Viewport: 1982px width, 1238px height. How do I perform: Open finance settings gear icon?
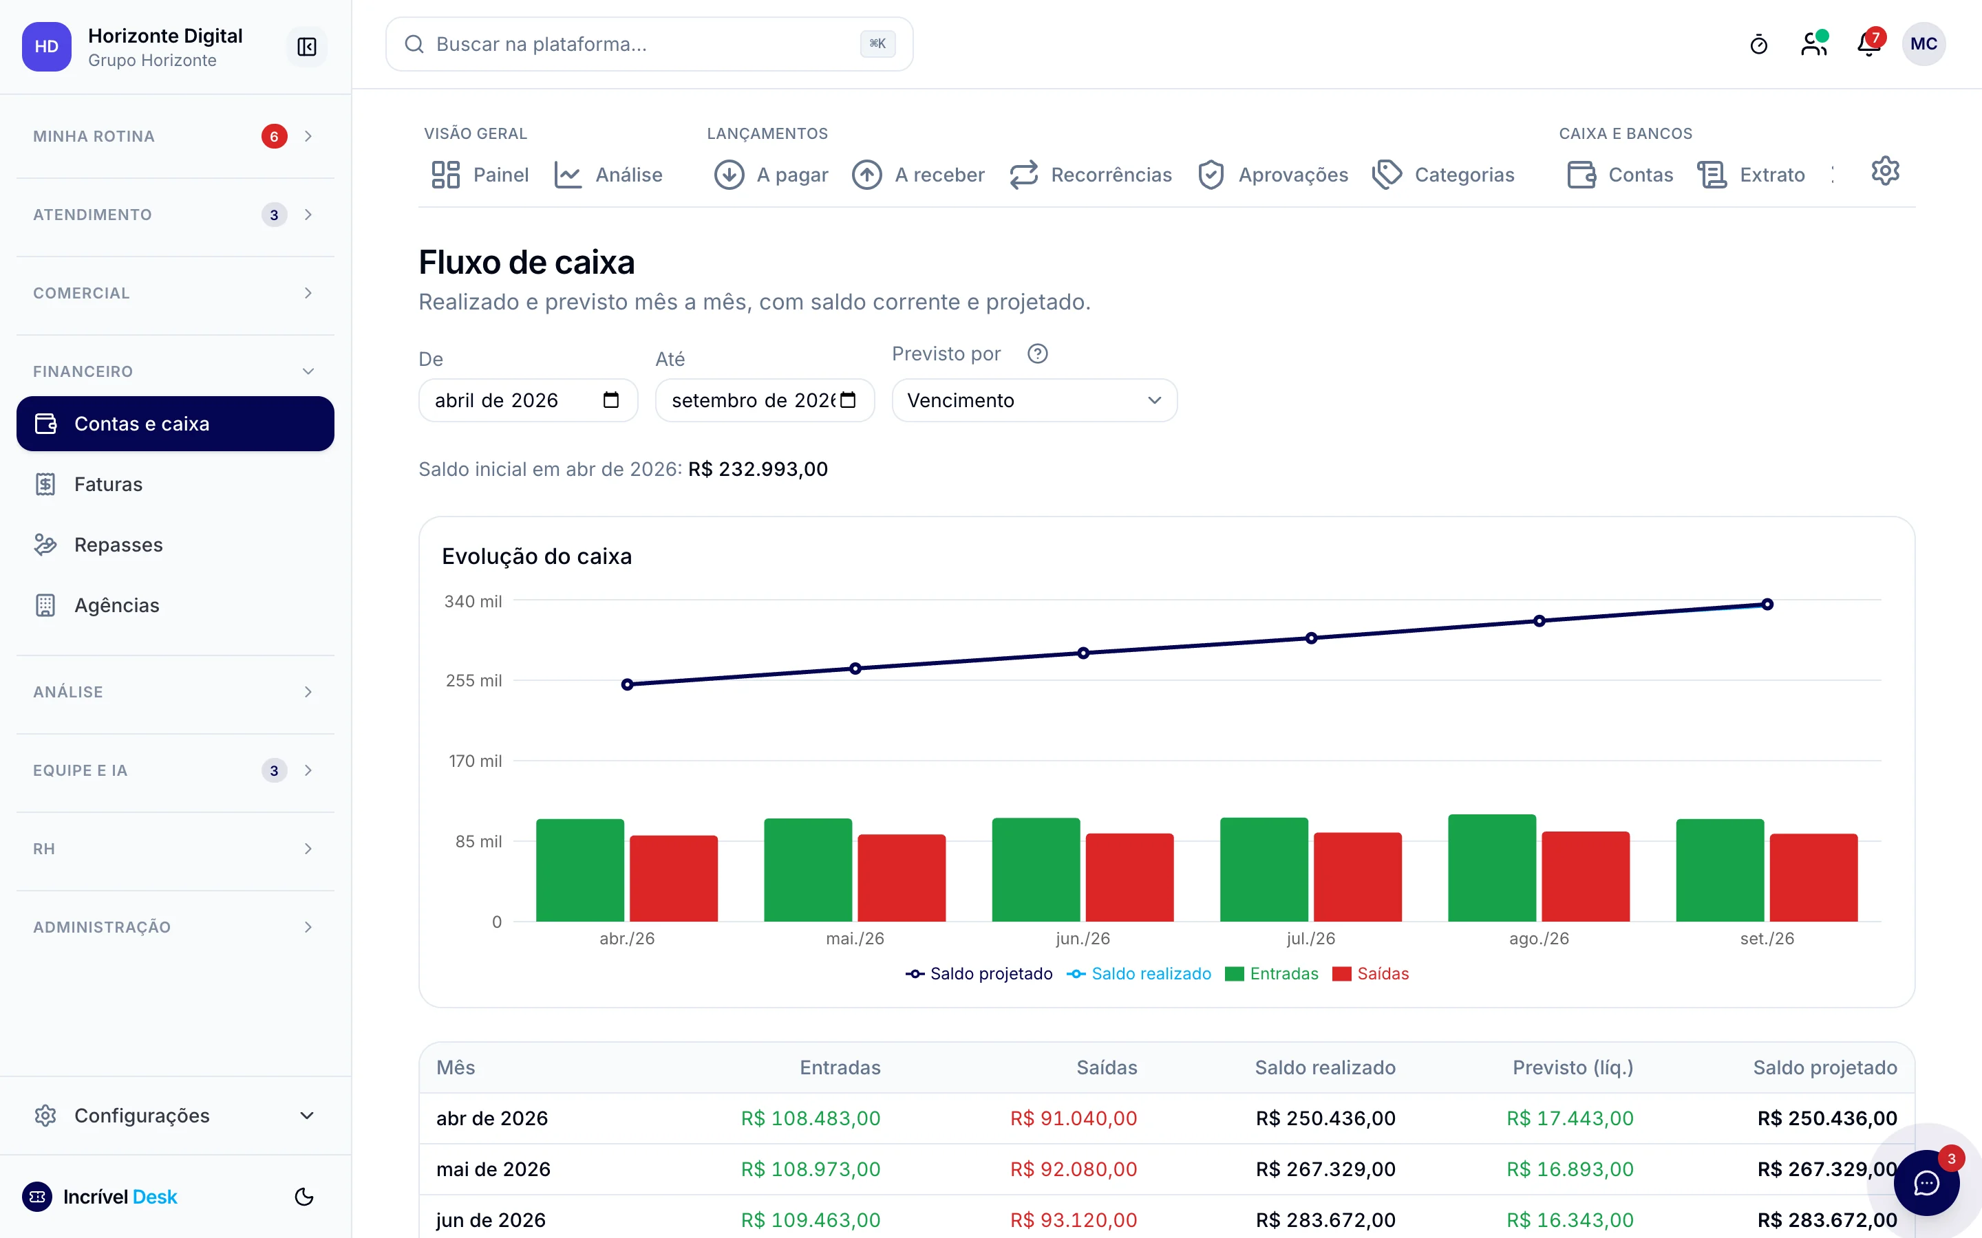1884,171
